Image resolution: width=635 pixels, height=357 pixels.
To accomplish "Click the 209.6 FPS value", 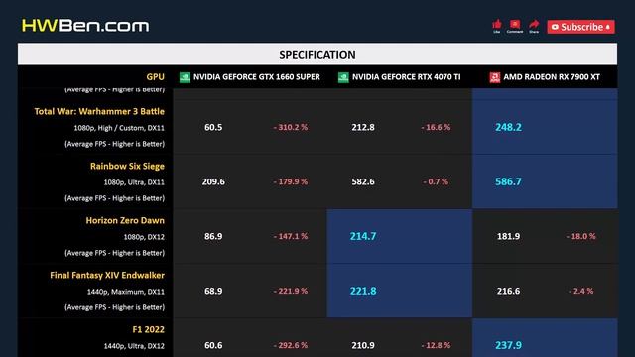I will 213,181.
